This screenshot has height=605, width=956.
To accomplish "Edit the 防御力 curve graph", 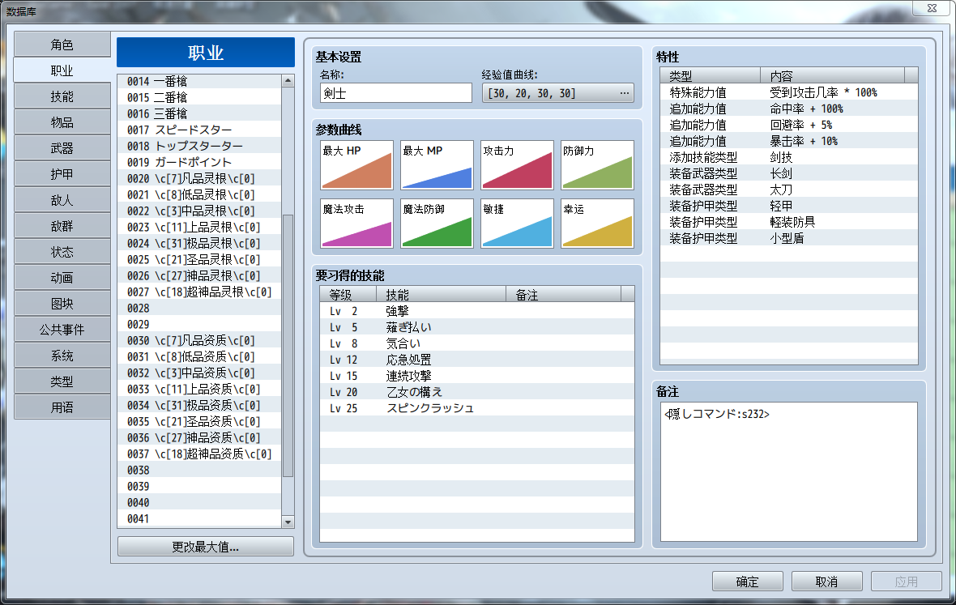I will (x=597, y=165).
